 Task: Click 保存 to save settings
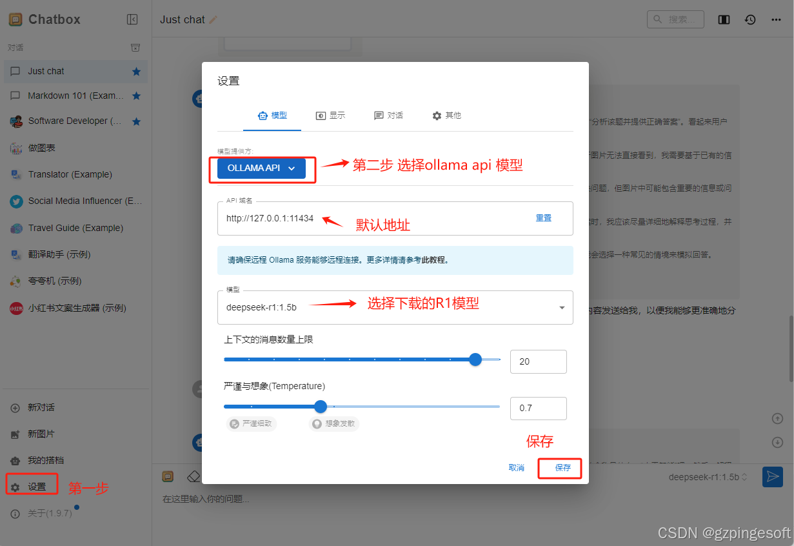pos(562,468)
